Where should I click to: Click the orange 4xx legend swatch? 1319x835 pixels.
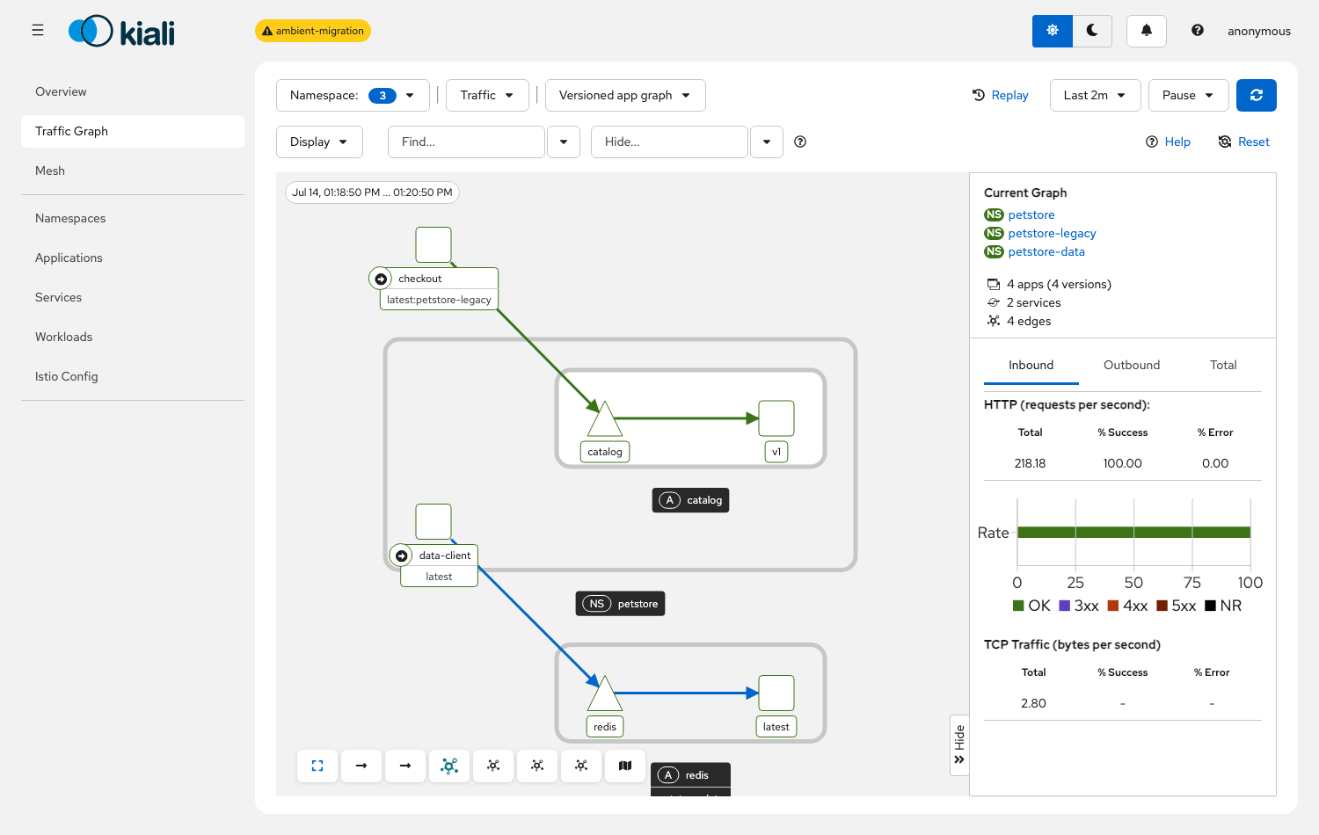(x=1113, y=606)
